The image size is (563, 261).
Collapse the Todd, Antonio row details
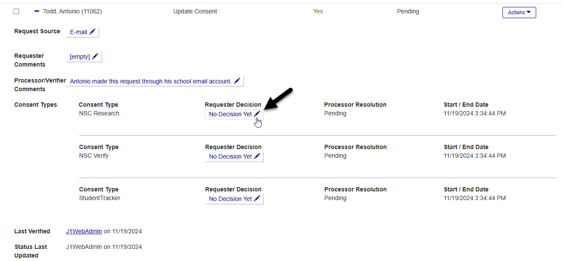tap(37, 11)
